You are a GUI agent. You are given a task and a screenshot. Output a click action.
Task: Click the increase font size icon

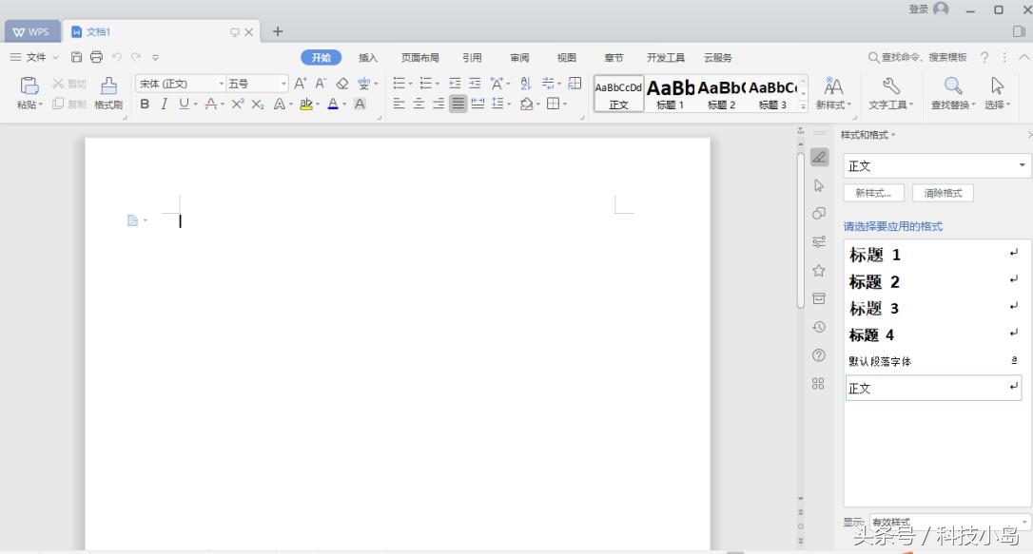tap(301, 84)
